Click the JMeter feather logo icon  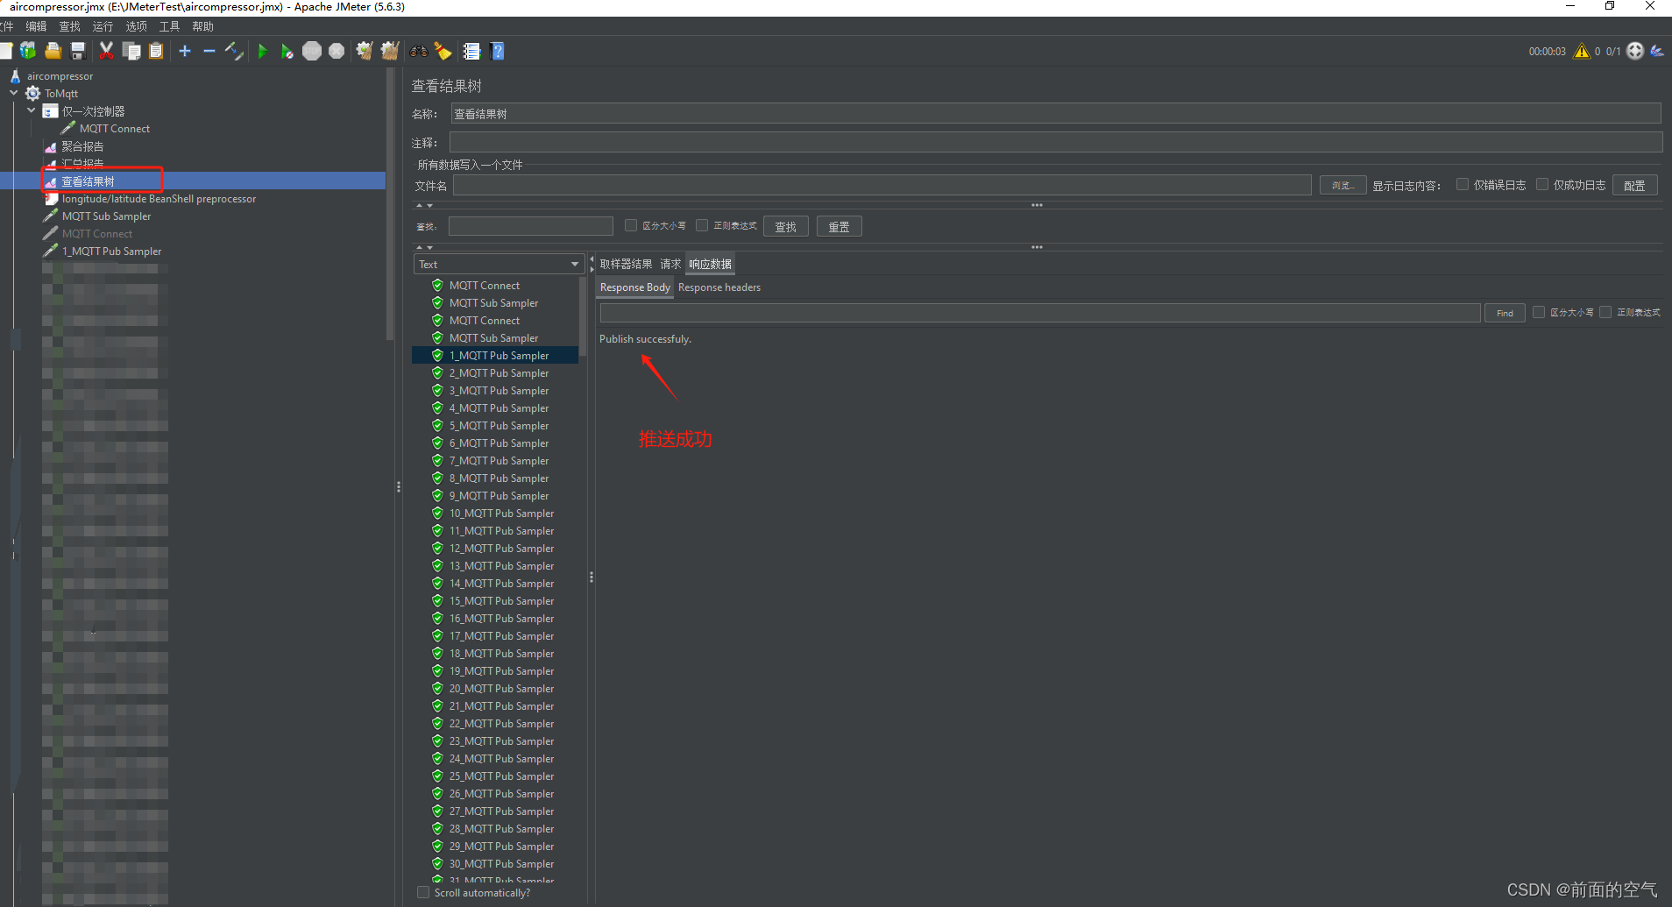1657,51
